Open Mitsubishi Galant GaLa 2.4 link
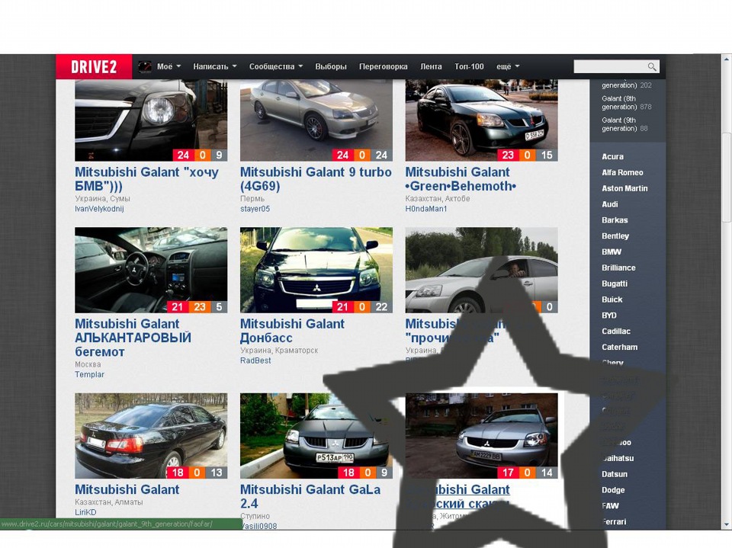The width and height of the screenshot is (732, 548). (x=310, y=496)
